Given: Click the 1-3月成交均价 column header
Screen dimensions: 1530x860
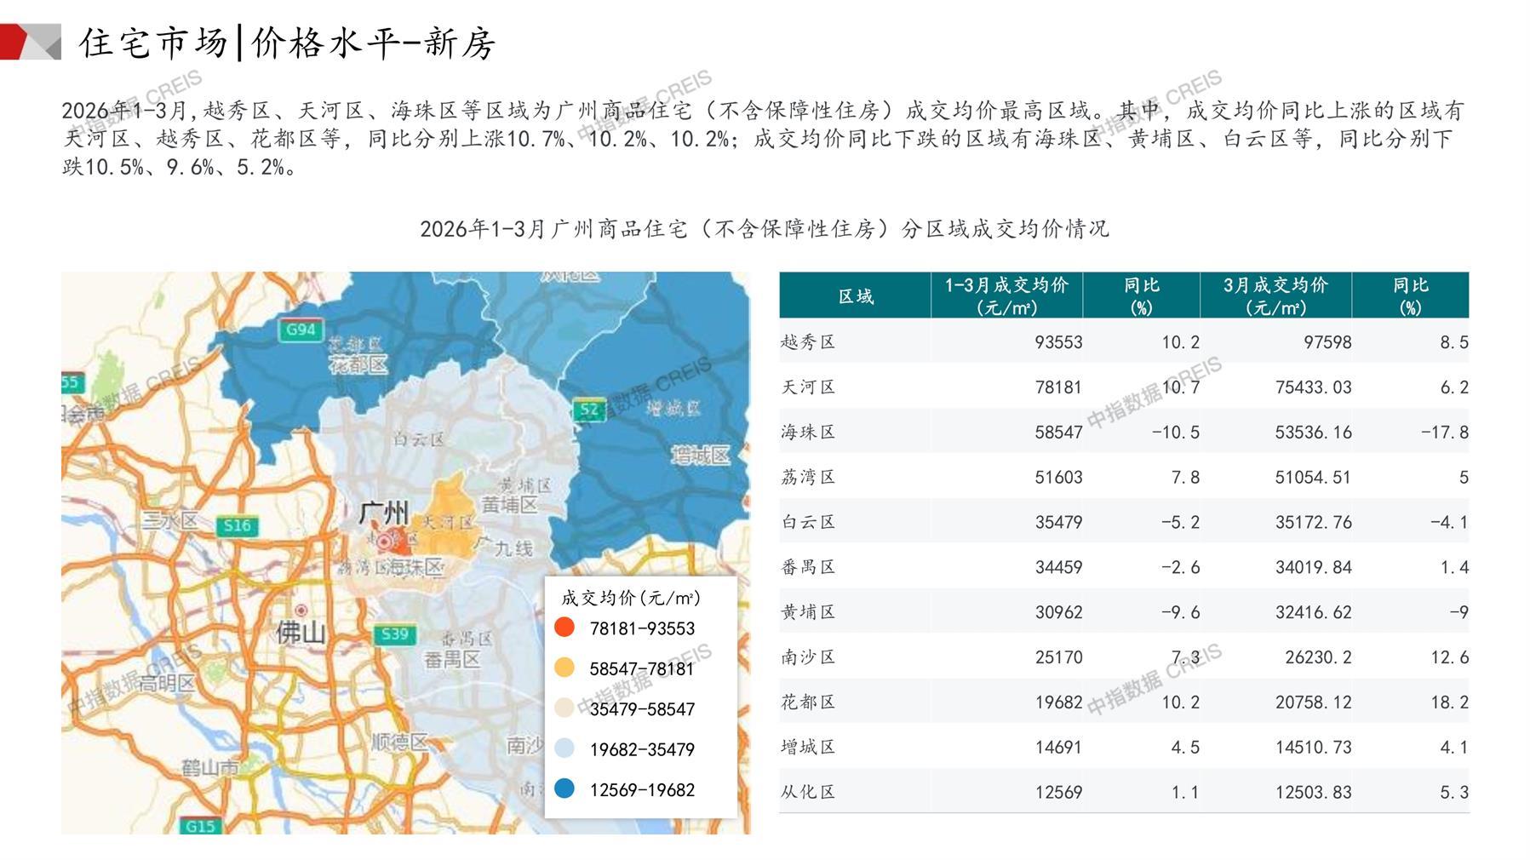Looking at the screenshot, I should (x=1006, y=295).
